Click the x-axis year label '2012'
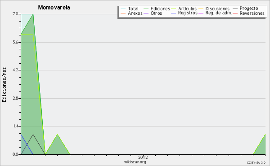 [x=143, y=157]
